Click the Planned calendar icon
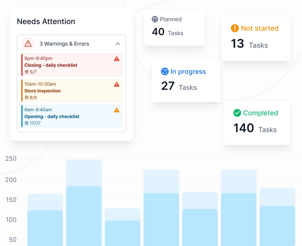Image resolution: width=302 pixels, height=246 pixels. [155, 19]
